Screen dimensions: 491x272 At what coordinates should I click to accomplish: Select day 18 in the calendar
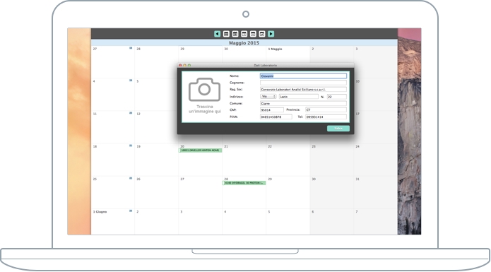tap(113, 160)
